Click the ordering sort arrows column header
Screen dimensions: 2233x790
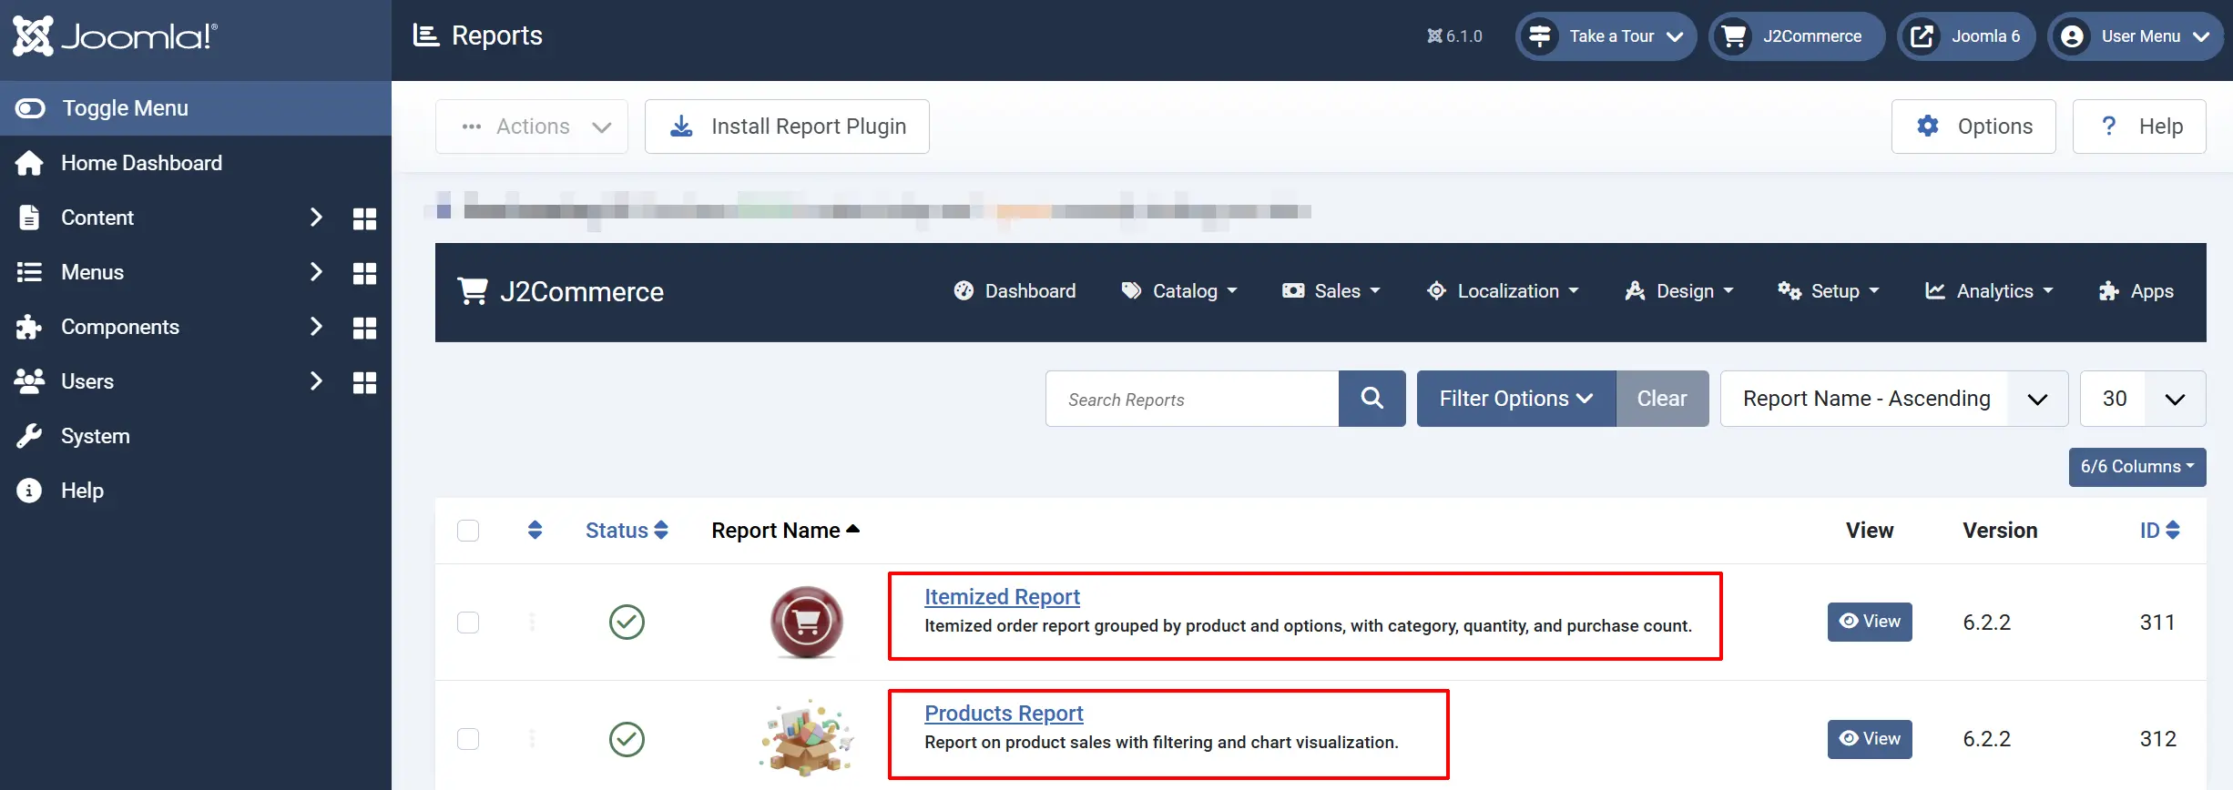(x=535, y=530)
